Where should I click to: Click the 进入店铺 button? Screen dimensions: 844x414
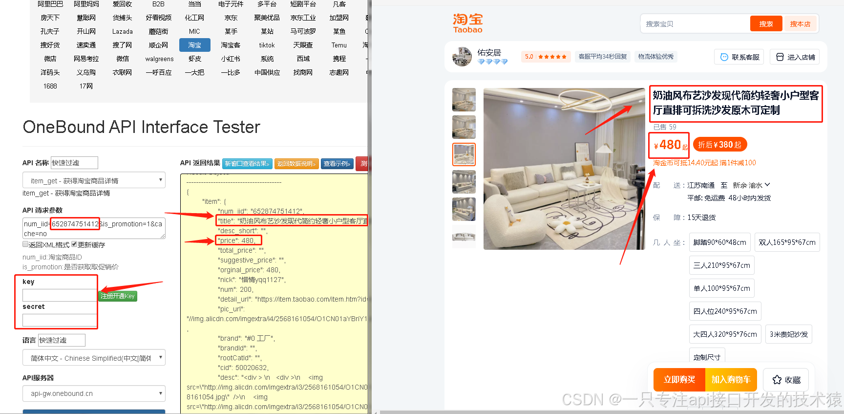click(795, 57)
